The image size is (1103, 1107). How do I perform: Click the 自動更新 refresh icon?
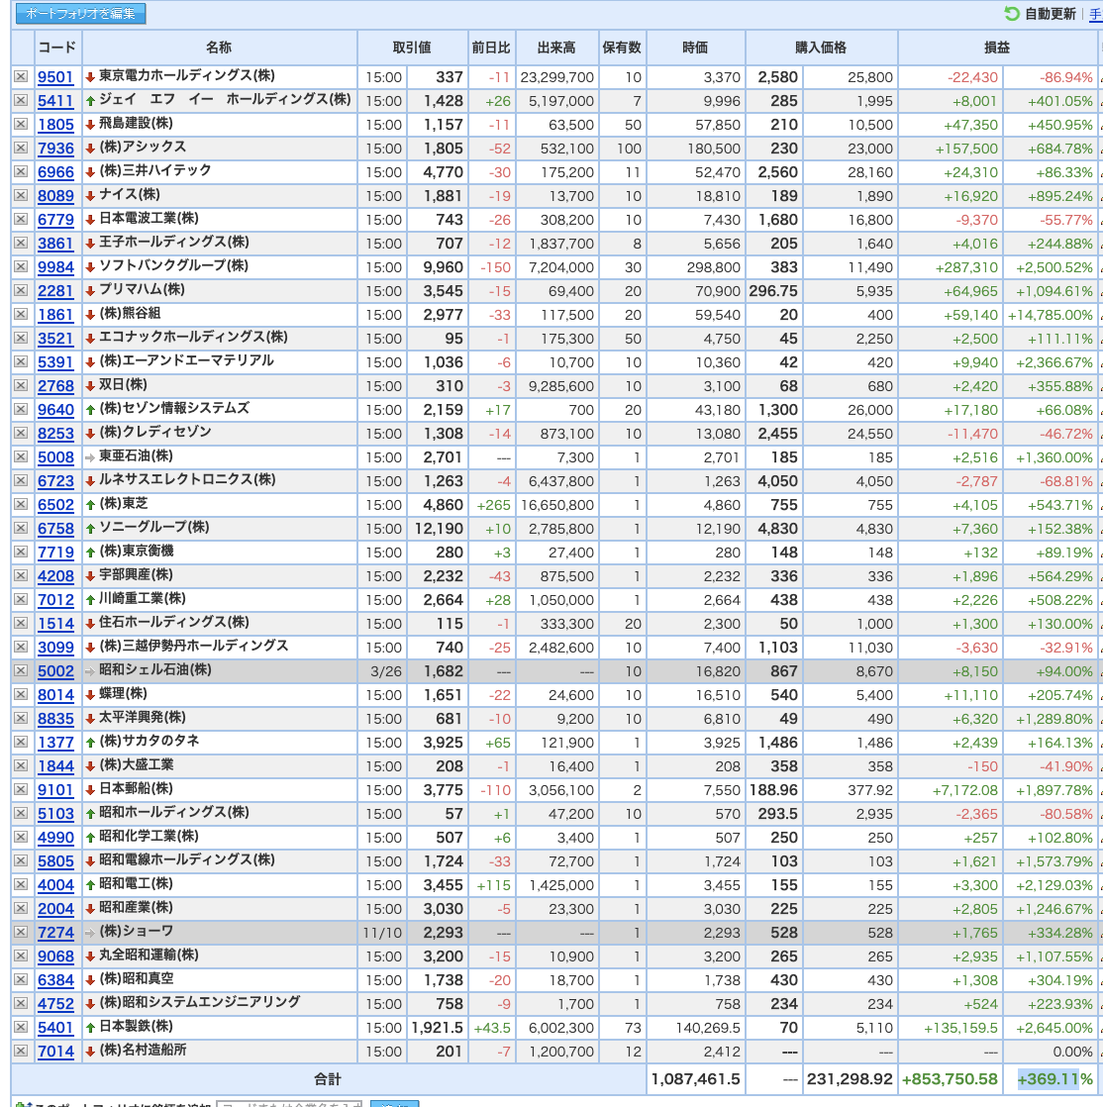point(1011,14)
